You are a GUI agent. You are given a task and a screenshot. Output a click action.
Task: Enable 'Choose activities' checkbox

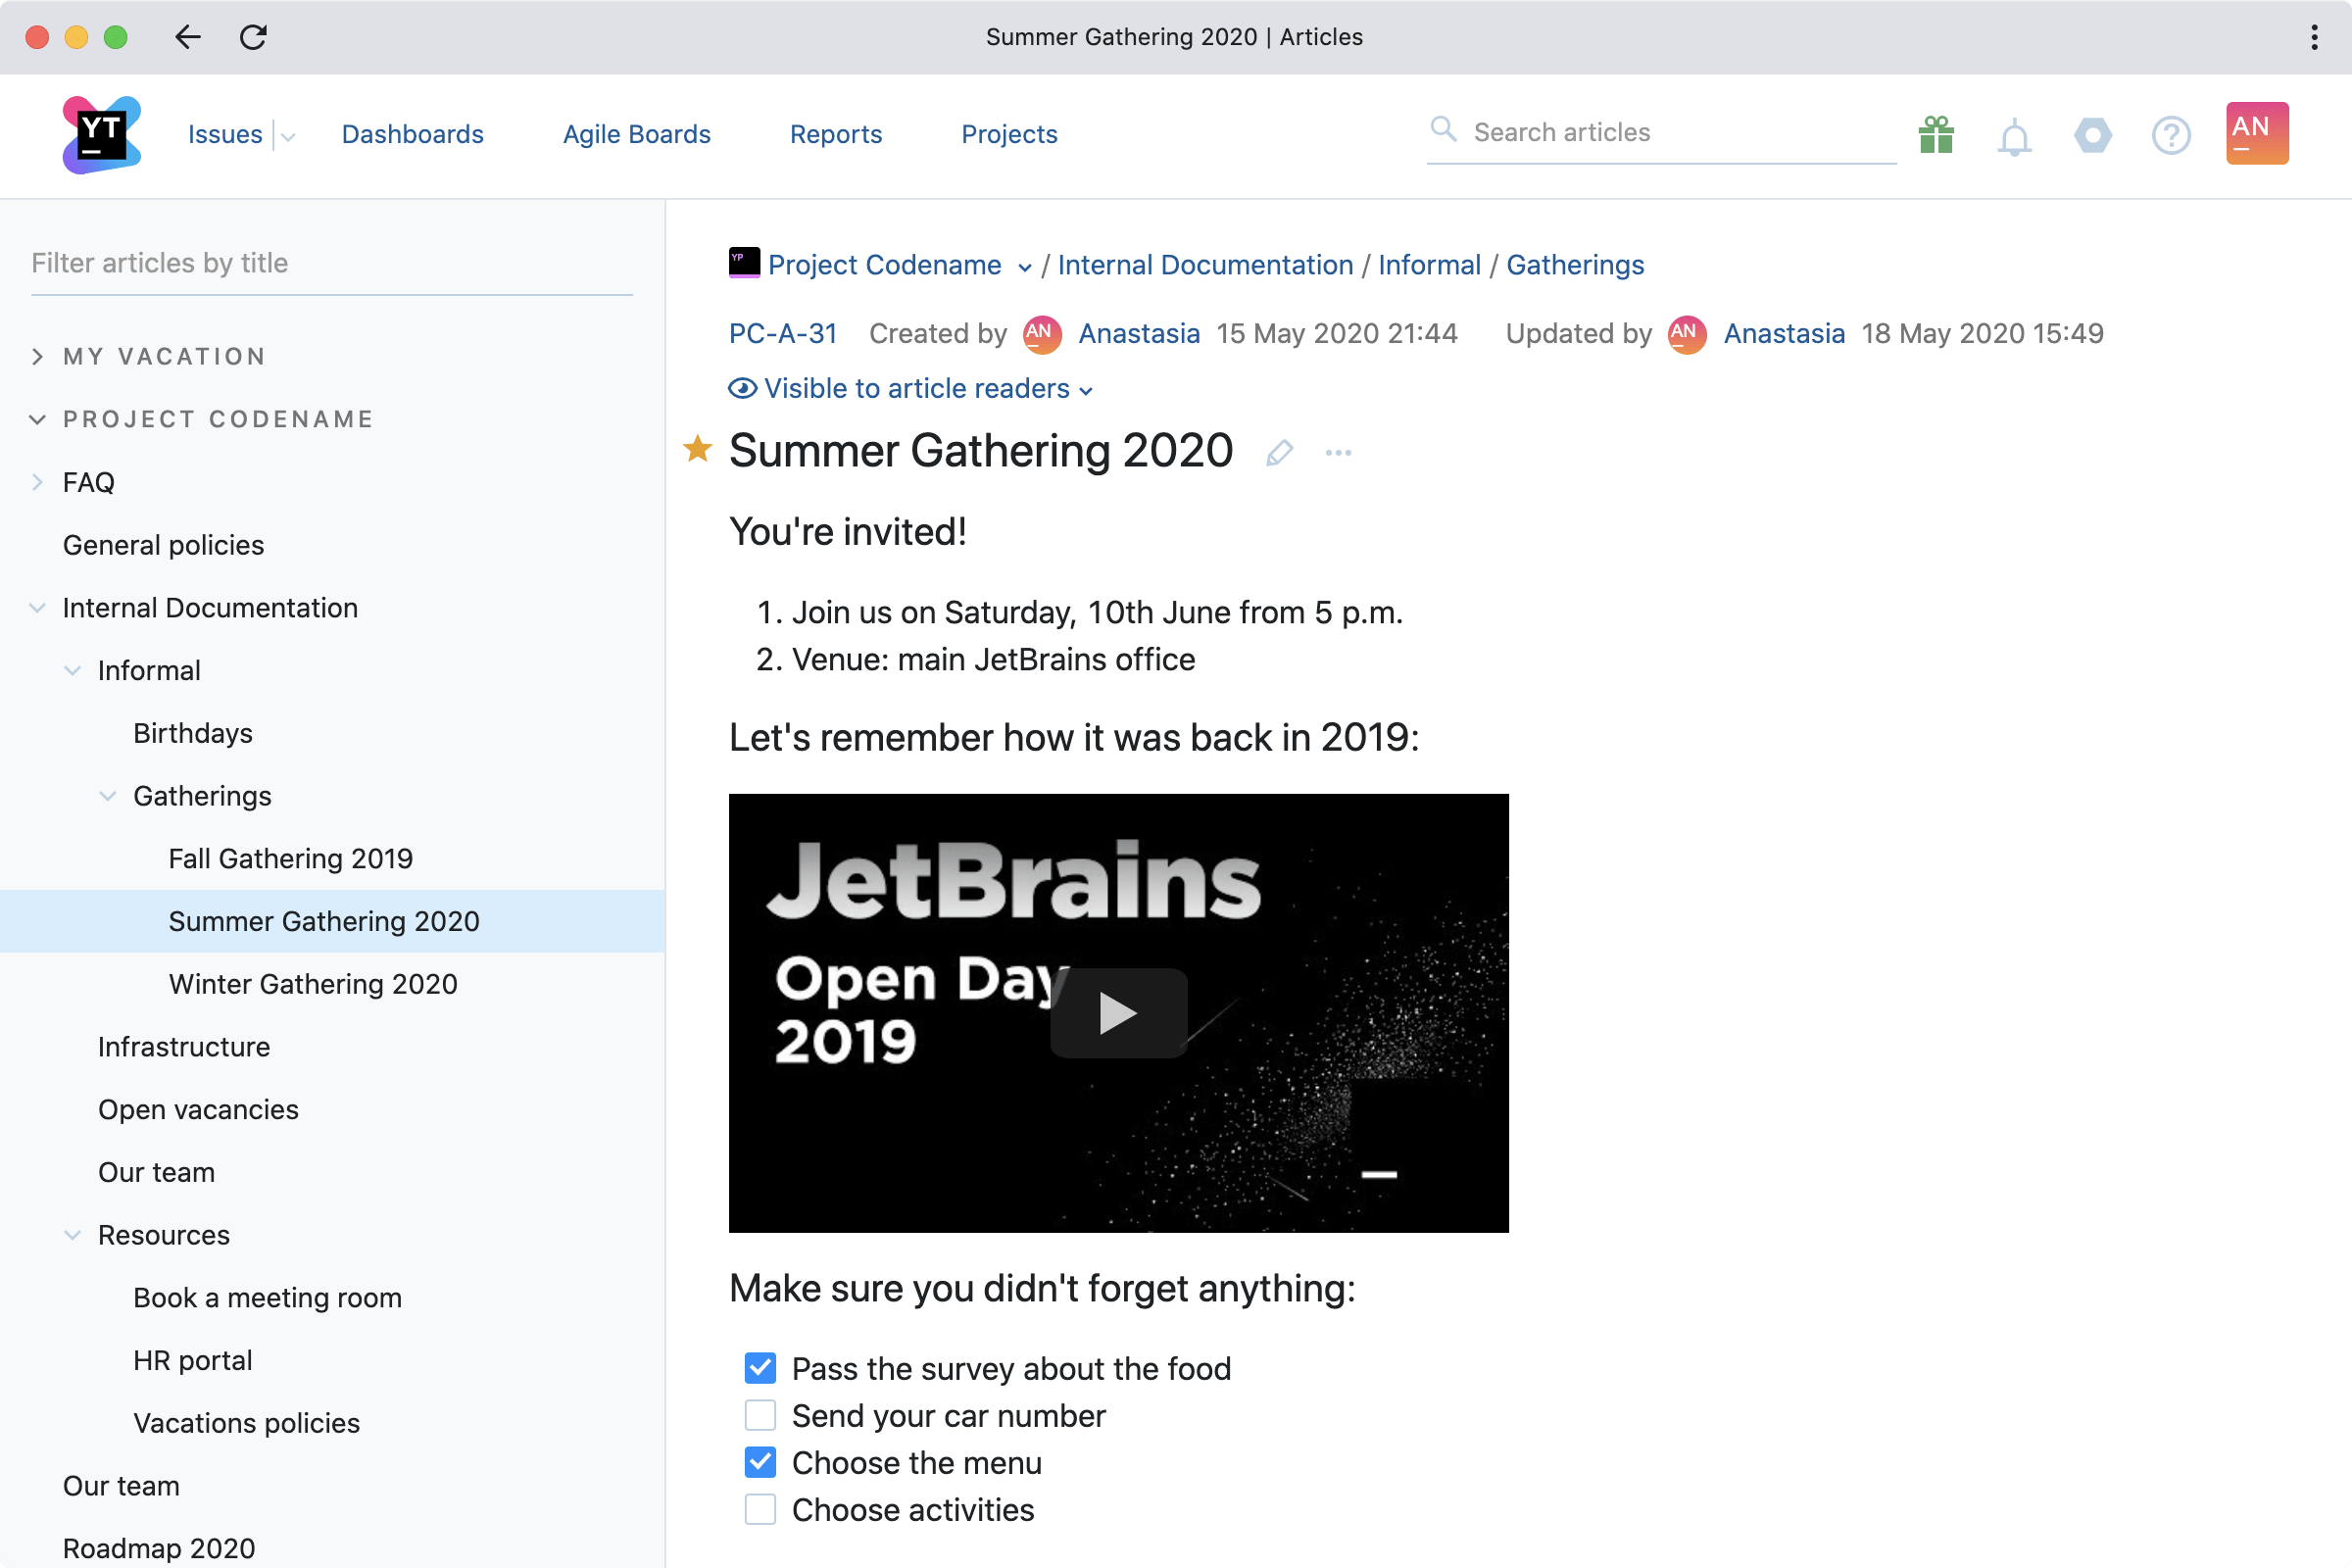click(x=759, y=1508)
